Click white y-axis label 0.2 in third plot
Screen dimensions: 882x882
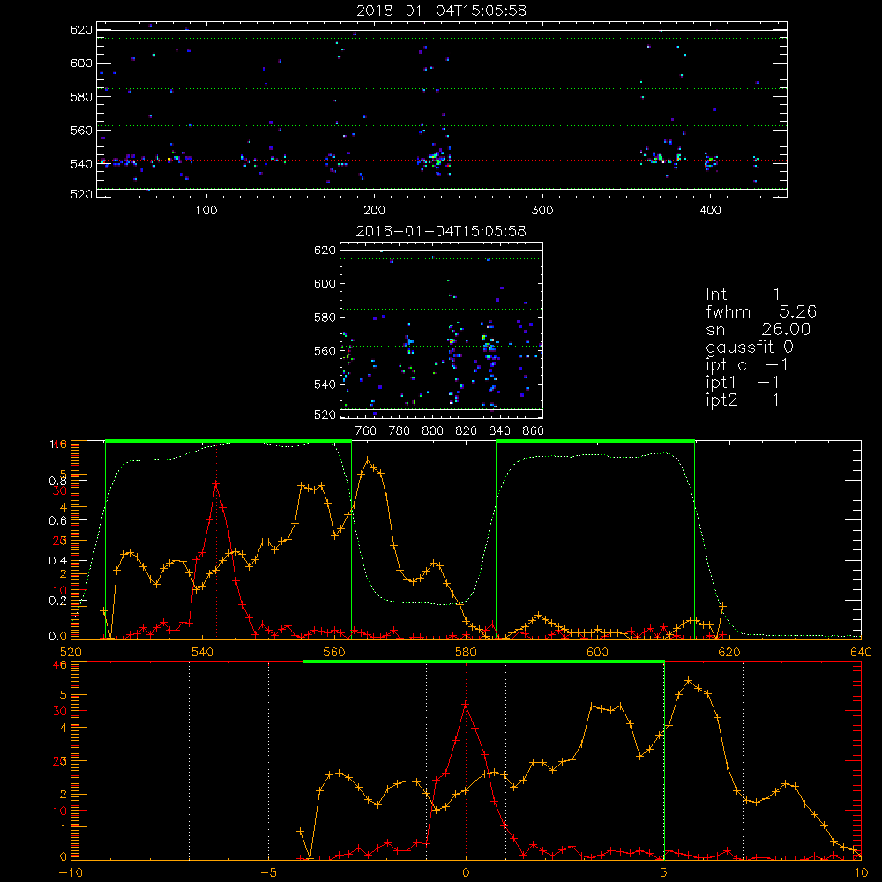coord(57,601)
